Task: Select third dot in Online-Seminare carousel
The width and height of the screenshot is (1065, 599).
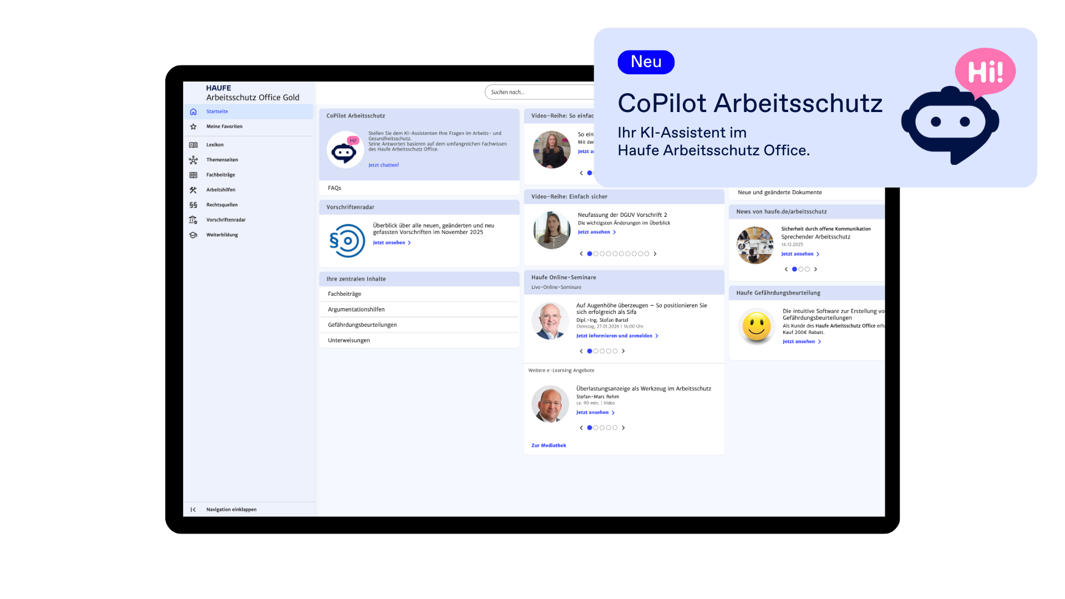Action: coord(602,351)
